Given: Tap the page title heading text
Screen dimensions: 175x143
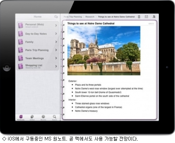Looking at the screenshot, I should tap(91, 23).
